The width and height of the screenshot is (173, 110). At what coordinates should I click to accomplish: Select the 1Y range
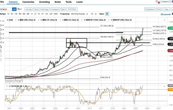tap(32, 14)
